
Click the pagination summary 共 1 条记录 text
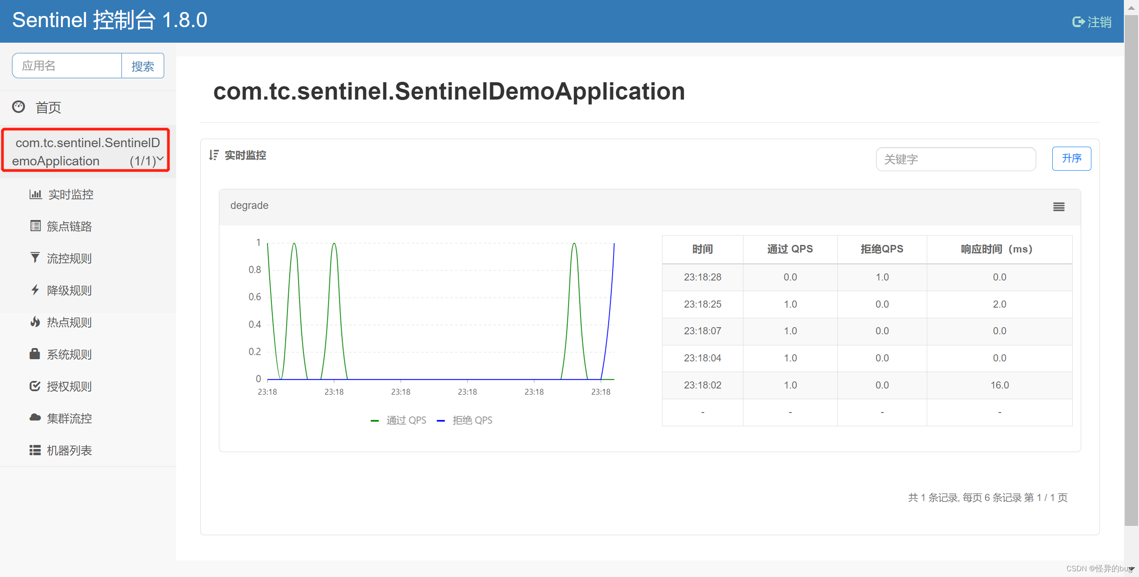pyautogui.click(x=987, y=497)
